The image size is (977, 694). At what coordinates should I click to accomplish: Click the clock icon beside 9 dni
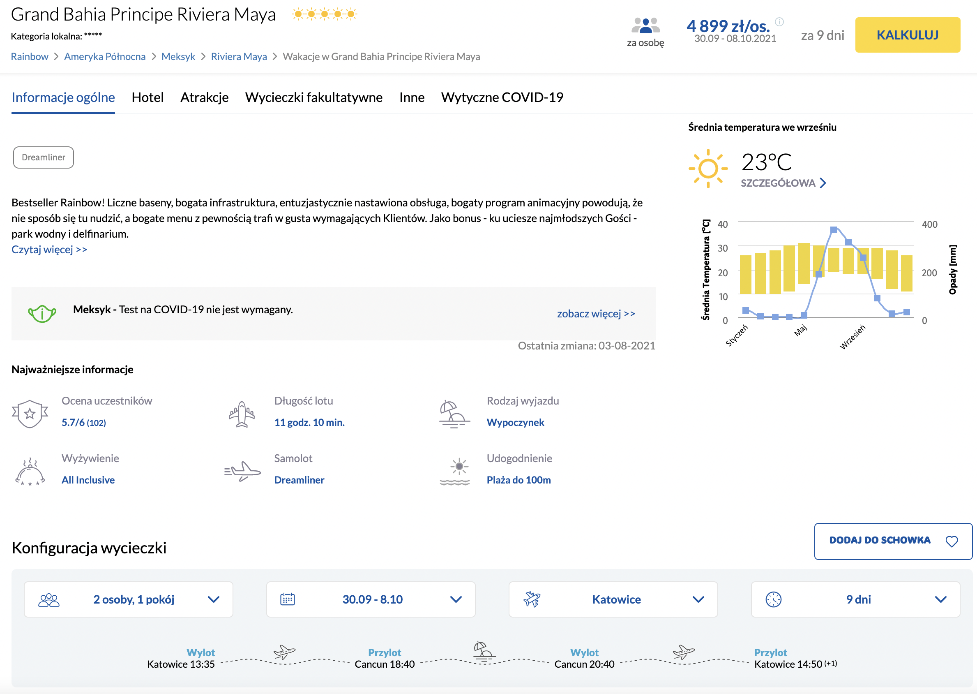coord(773,599)
